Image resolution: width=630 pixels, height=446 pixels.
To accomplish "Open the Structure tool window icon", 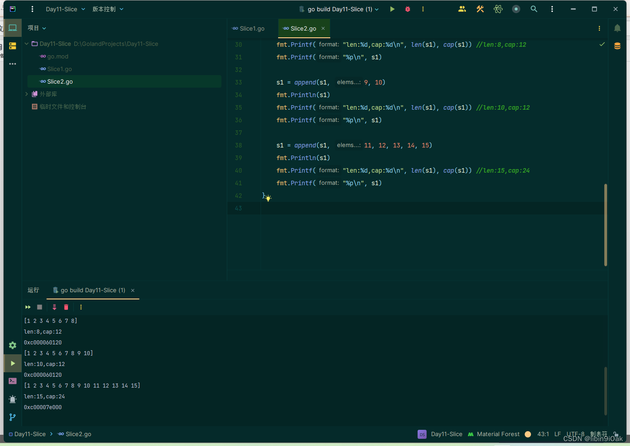I will click(13, 46).
